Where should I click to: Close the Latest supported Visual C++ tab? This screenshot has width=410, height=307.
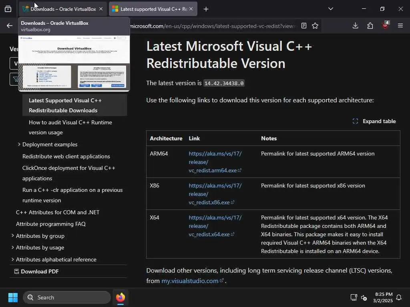point(191,9)
